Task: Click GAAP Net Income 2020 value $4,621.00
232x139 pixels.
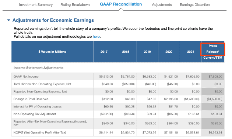Action: pos(171,77)
